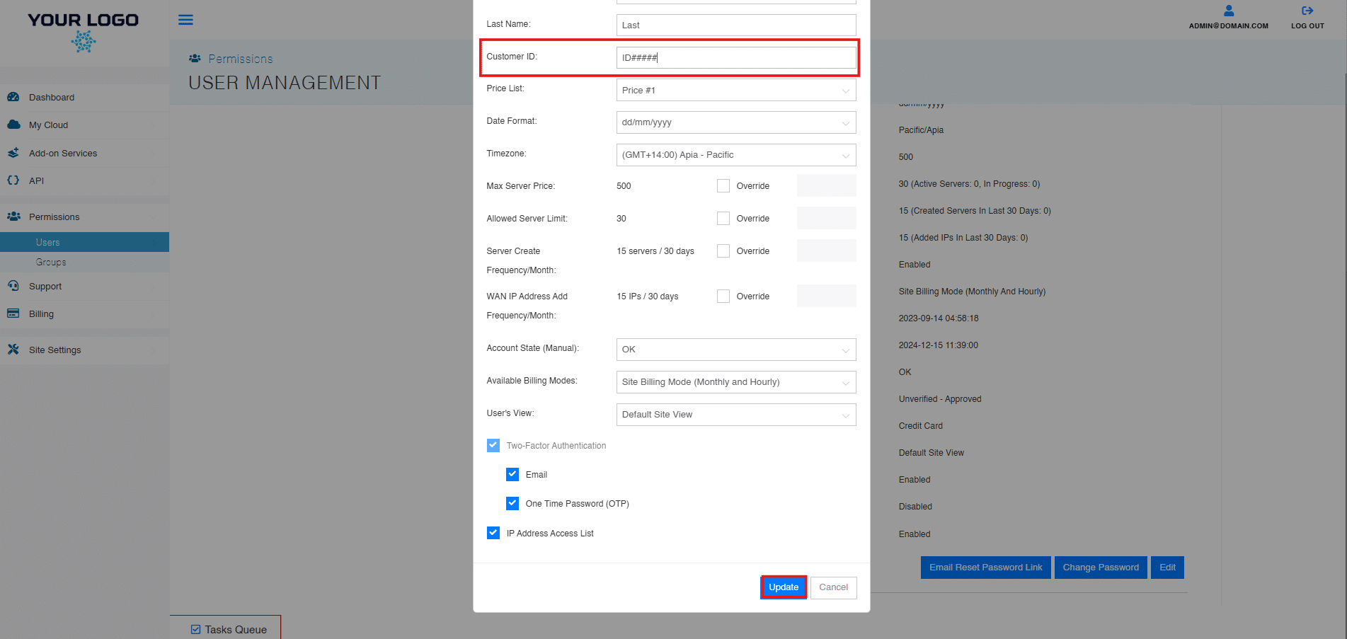
Task: Toggle the IP Address Access List checkbox
Action: (x=493, y=533)
